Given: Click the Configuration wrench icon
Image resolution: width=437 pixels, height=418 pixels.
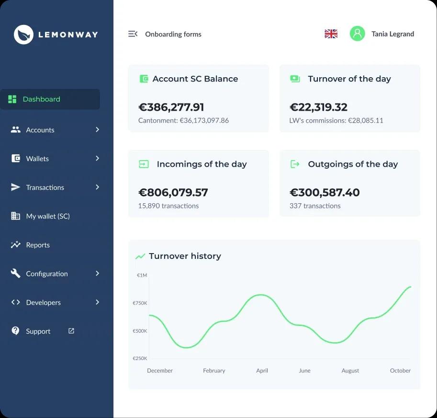Looking at the screenshot, I should coord(16,274).
